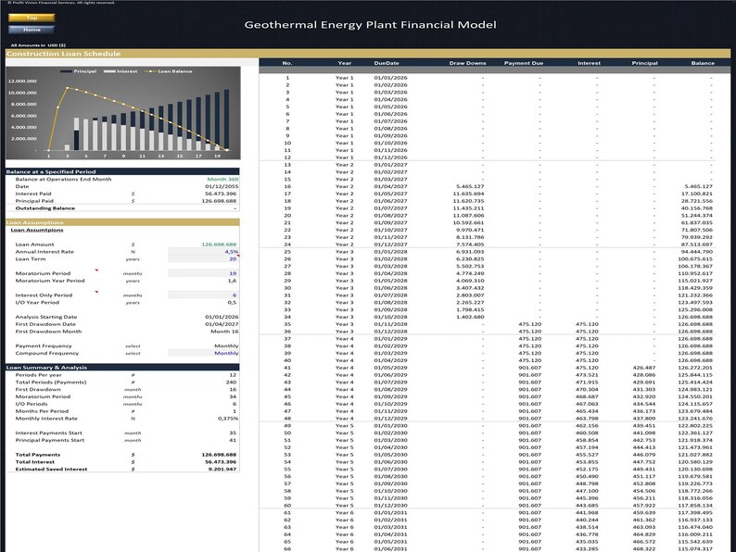The width and height of the screenshot is (736, 552).
Task: Click the Geothermal Energy Plant Financial Model title
Action: click(x=370, y=25)
